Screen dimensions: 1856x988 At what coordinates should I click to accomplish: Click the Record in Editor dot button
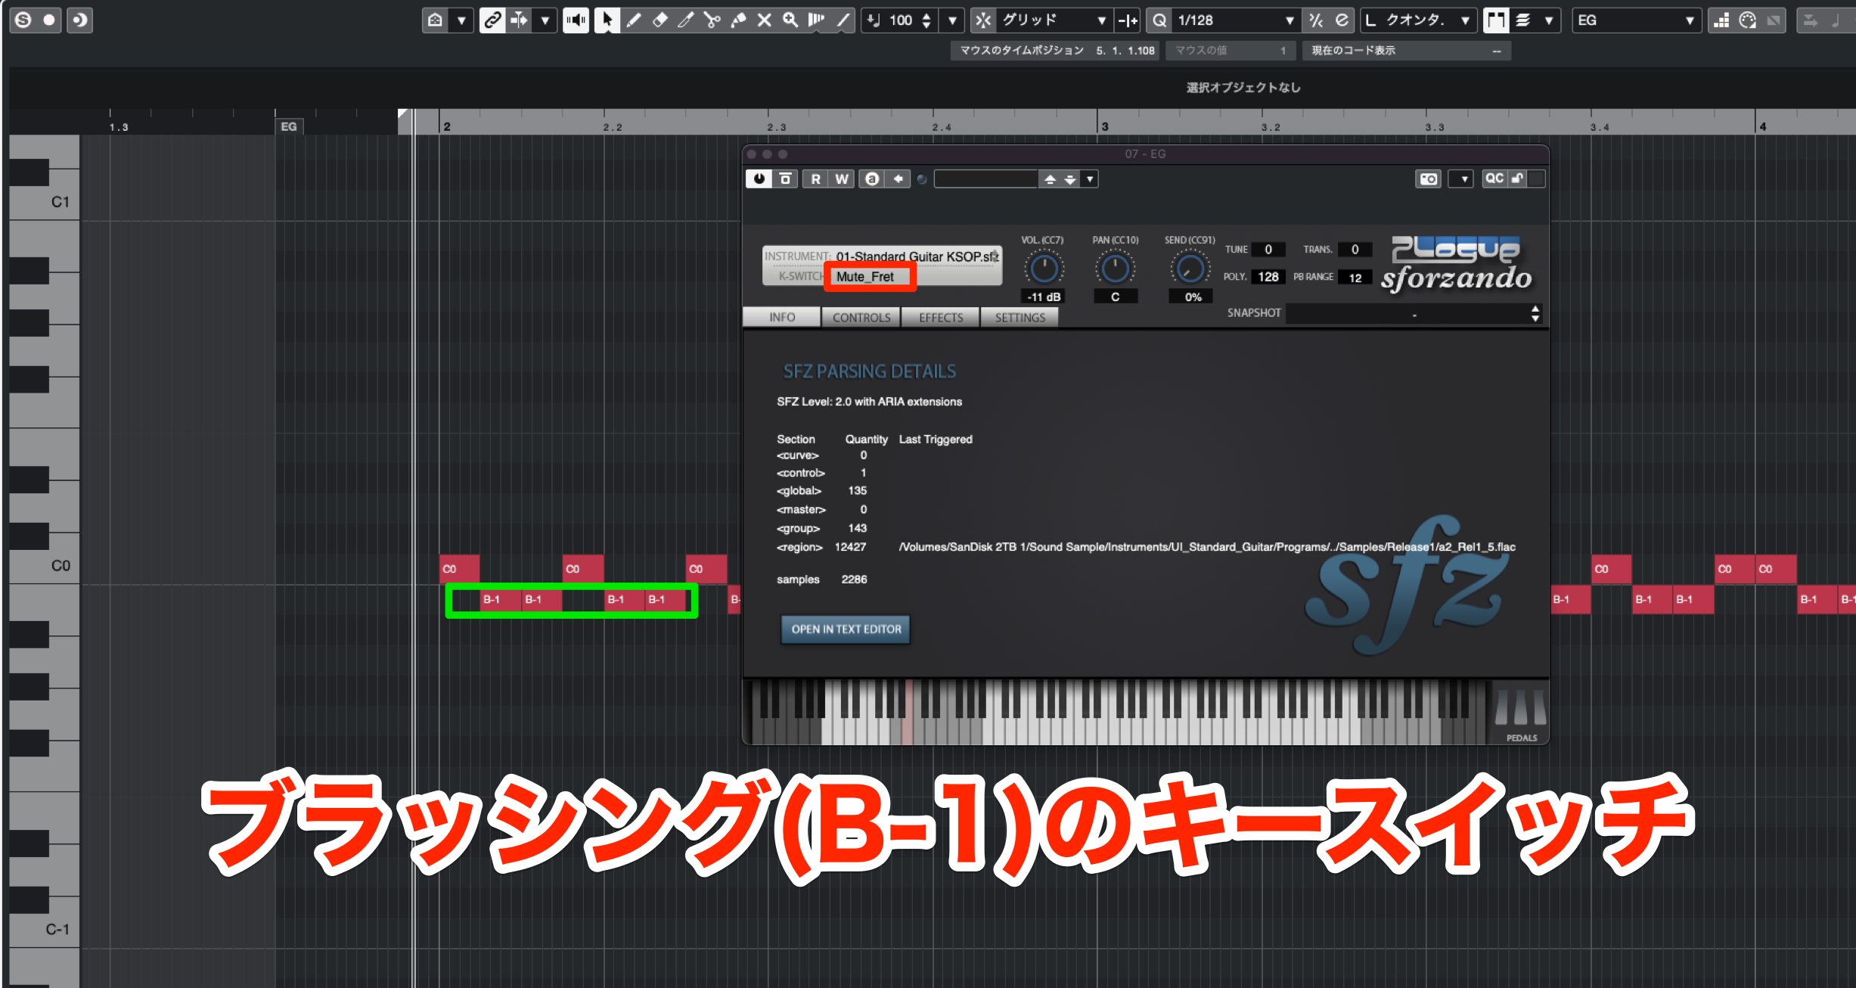click(49, 20)
